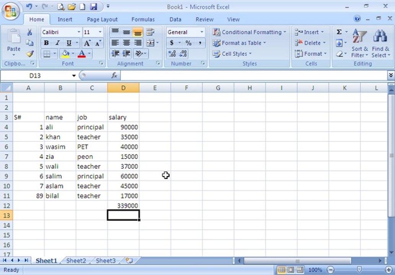Click Increase Decimal icon
This screenshot has width=395, height=275.
(172, 53)
